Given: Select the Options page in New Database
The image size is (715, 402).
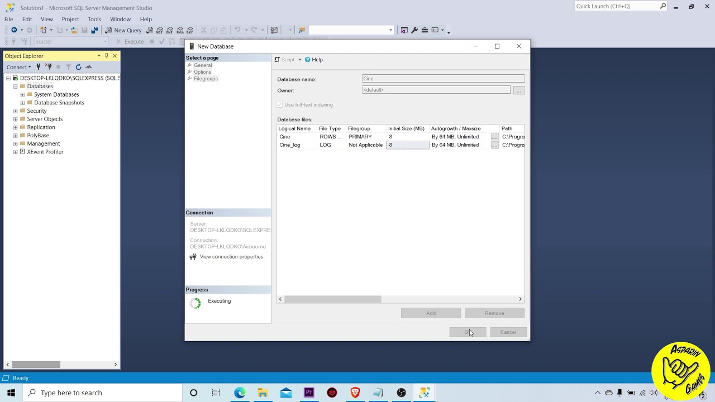Looking at the screenshot, I should coord(202,72).
